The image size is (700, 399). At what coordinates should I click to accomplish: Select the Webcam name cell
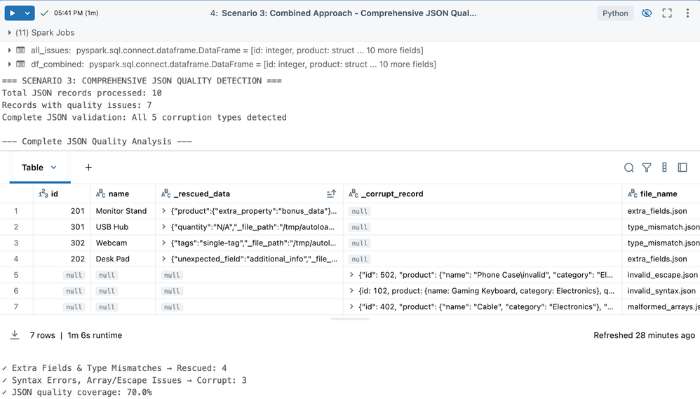[123, 243]
